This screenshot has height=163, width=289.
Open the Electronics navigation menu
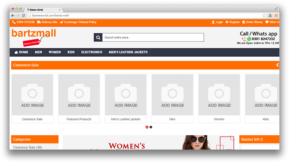(x=92, y=52)
